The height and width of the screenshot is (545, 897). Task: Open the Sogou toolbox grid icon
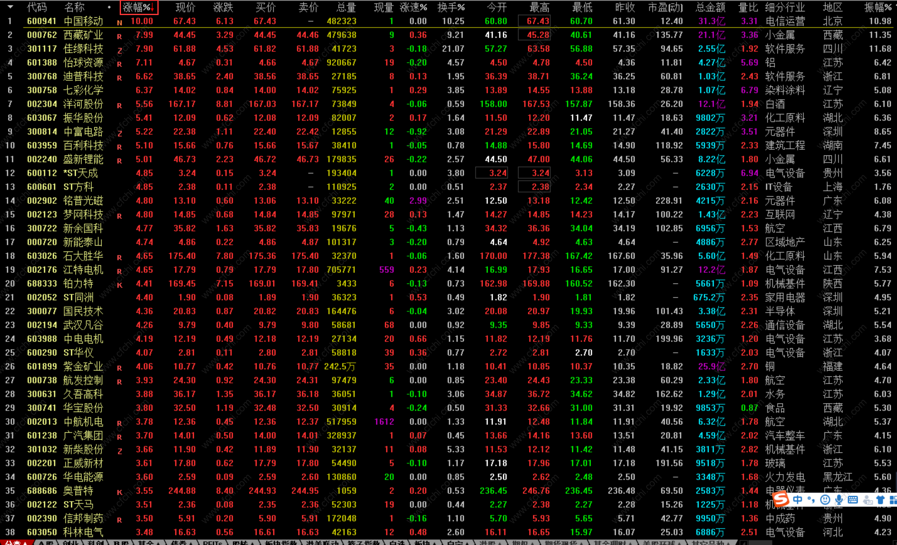893,500
